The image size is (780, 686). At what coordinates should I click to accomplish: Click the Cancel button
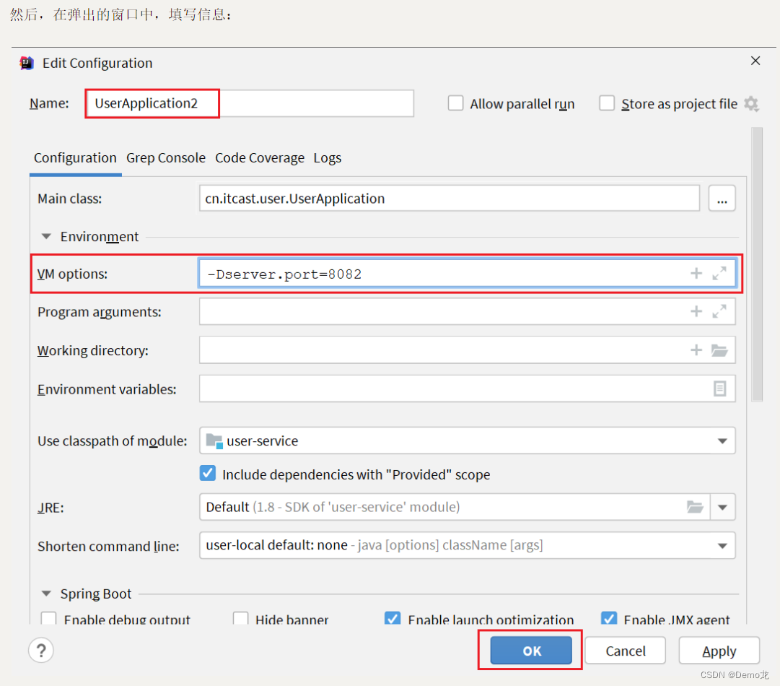pos(626,650)
